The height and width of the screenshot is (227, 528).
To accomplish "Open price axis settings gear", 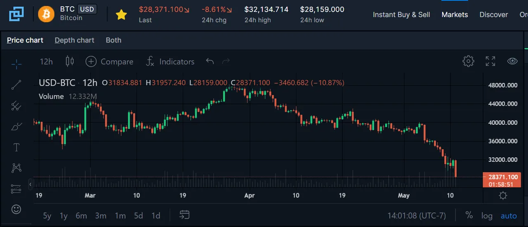I will pyautogui.click(x=503, y=195).
